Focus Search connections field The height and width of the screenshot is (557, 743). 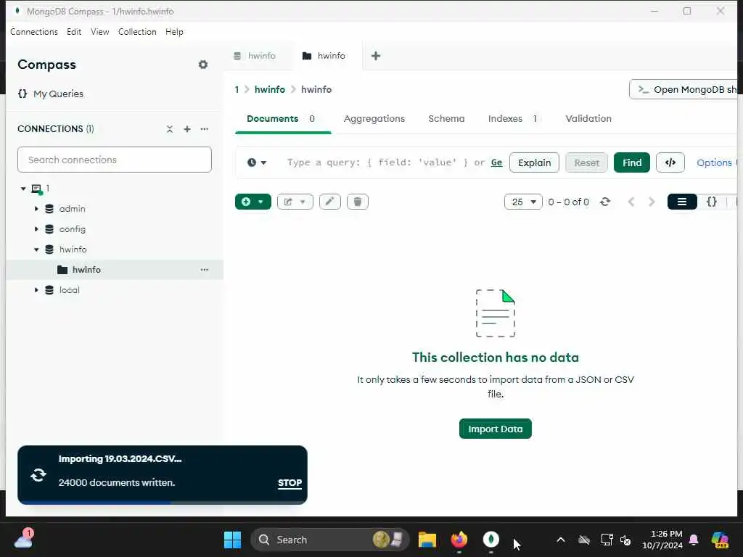tap(115, 160)
